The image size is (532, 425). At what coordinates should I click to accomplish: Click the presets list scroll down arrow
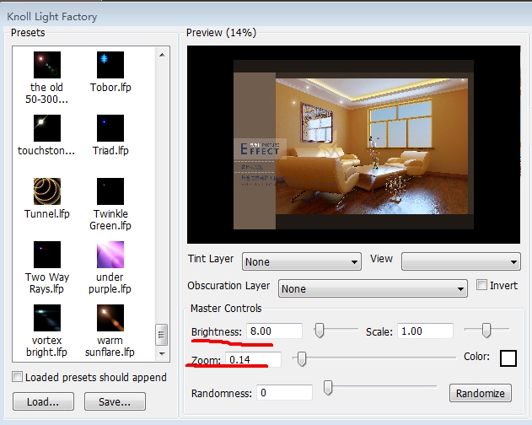[x=162, y=353]
